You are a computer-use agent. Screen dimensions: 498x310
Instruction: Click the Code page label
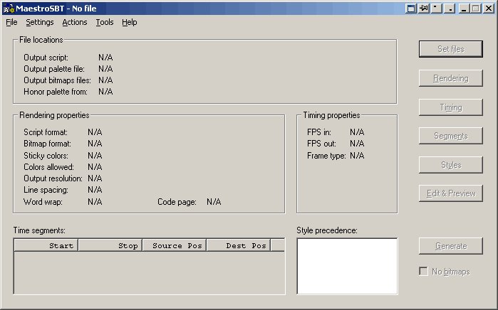177,202
